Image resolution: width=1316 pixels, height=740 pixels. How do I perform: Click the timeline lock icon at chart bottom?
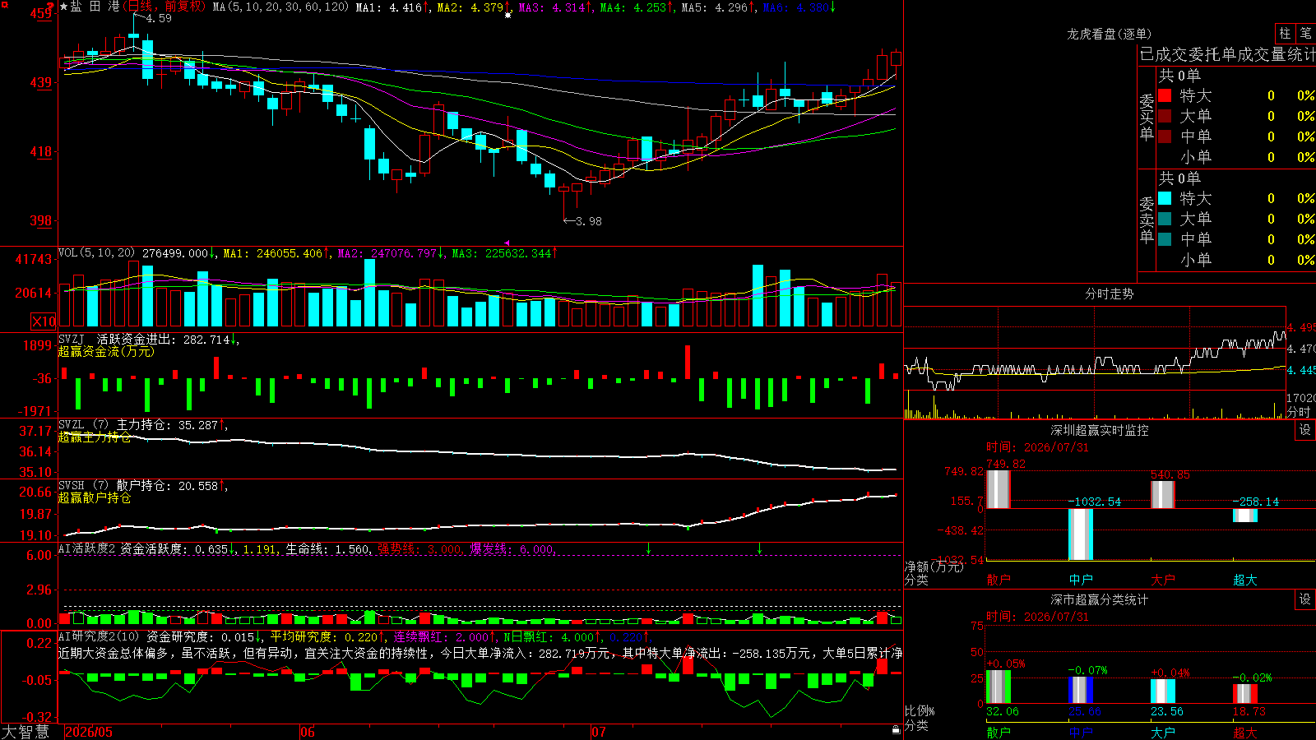(896, 730)
